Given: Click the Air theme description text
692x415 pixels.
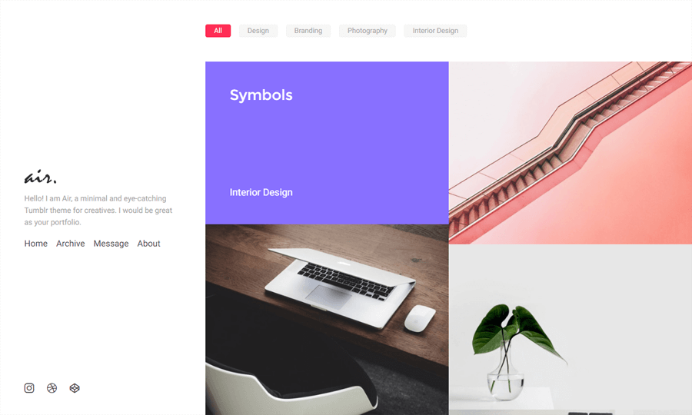Looking at the screenshot, I should (98, 211).
